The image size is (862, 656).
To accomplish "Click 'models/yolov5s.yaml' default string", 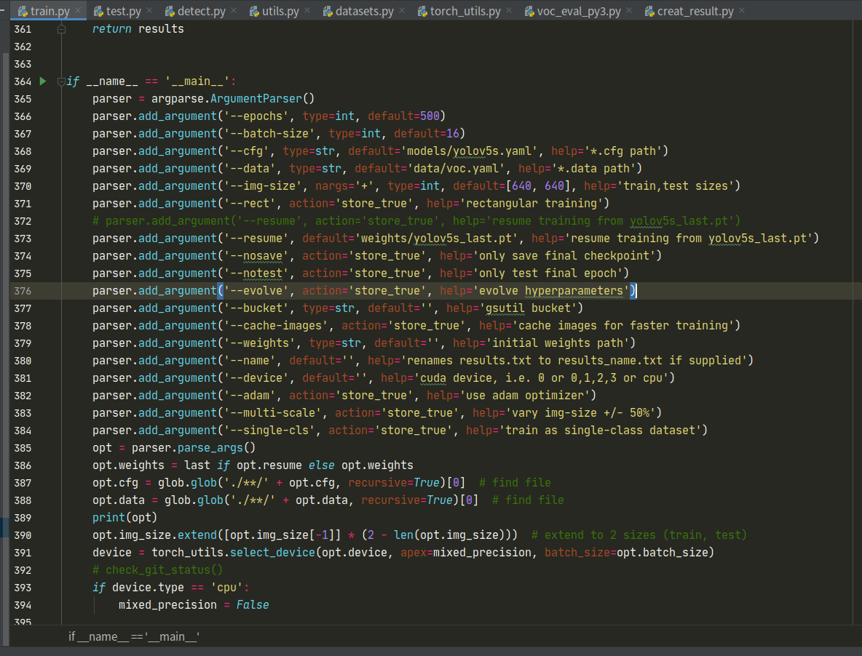I will [469, 151].
